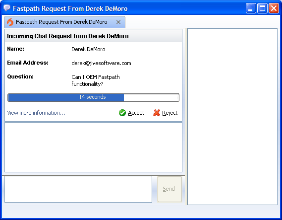Click inside the empty chat transcript area
Screen dimensions: 282x220
93,147
